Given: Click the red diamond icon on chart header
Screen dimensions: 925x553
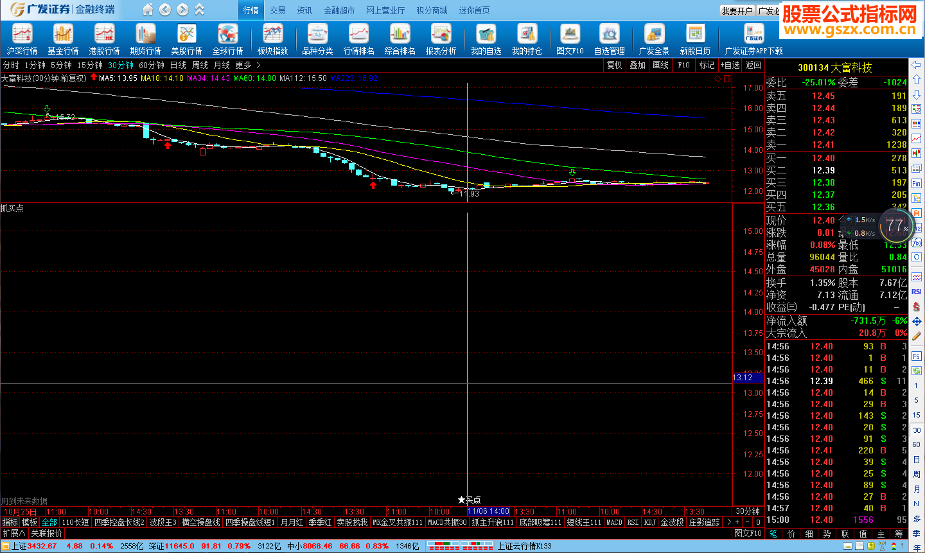Looking at the screenshot, I should coord(718,78).
